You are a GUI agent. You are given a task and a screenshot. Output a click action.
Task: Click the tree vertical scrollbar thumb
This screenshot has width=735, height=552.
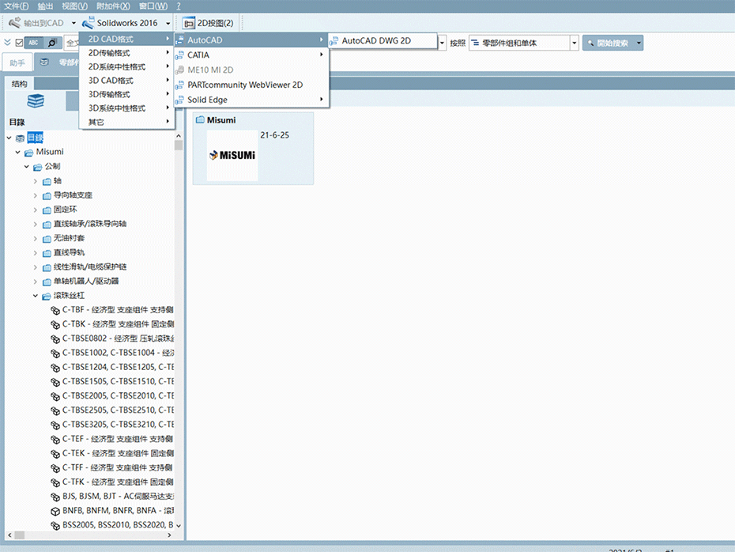click(179, 145)
